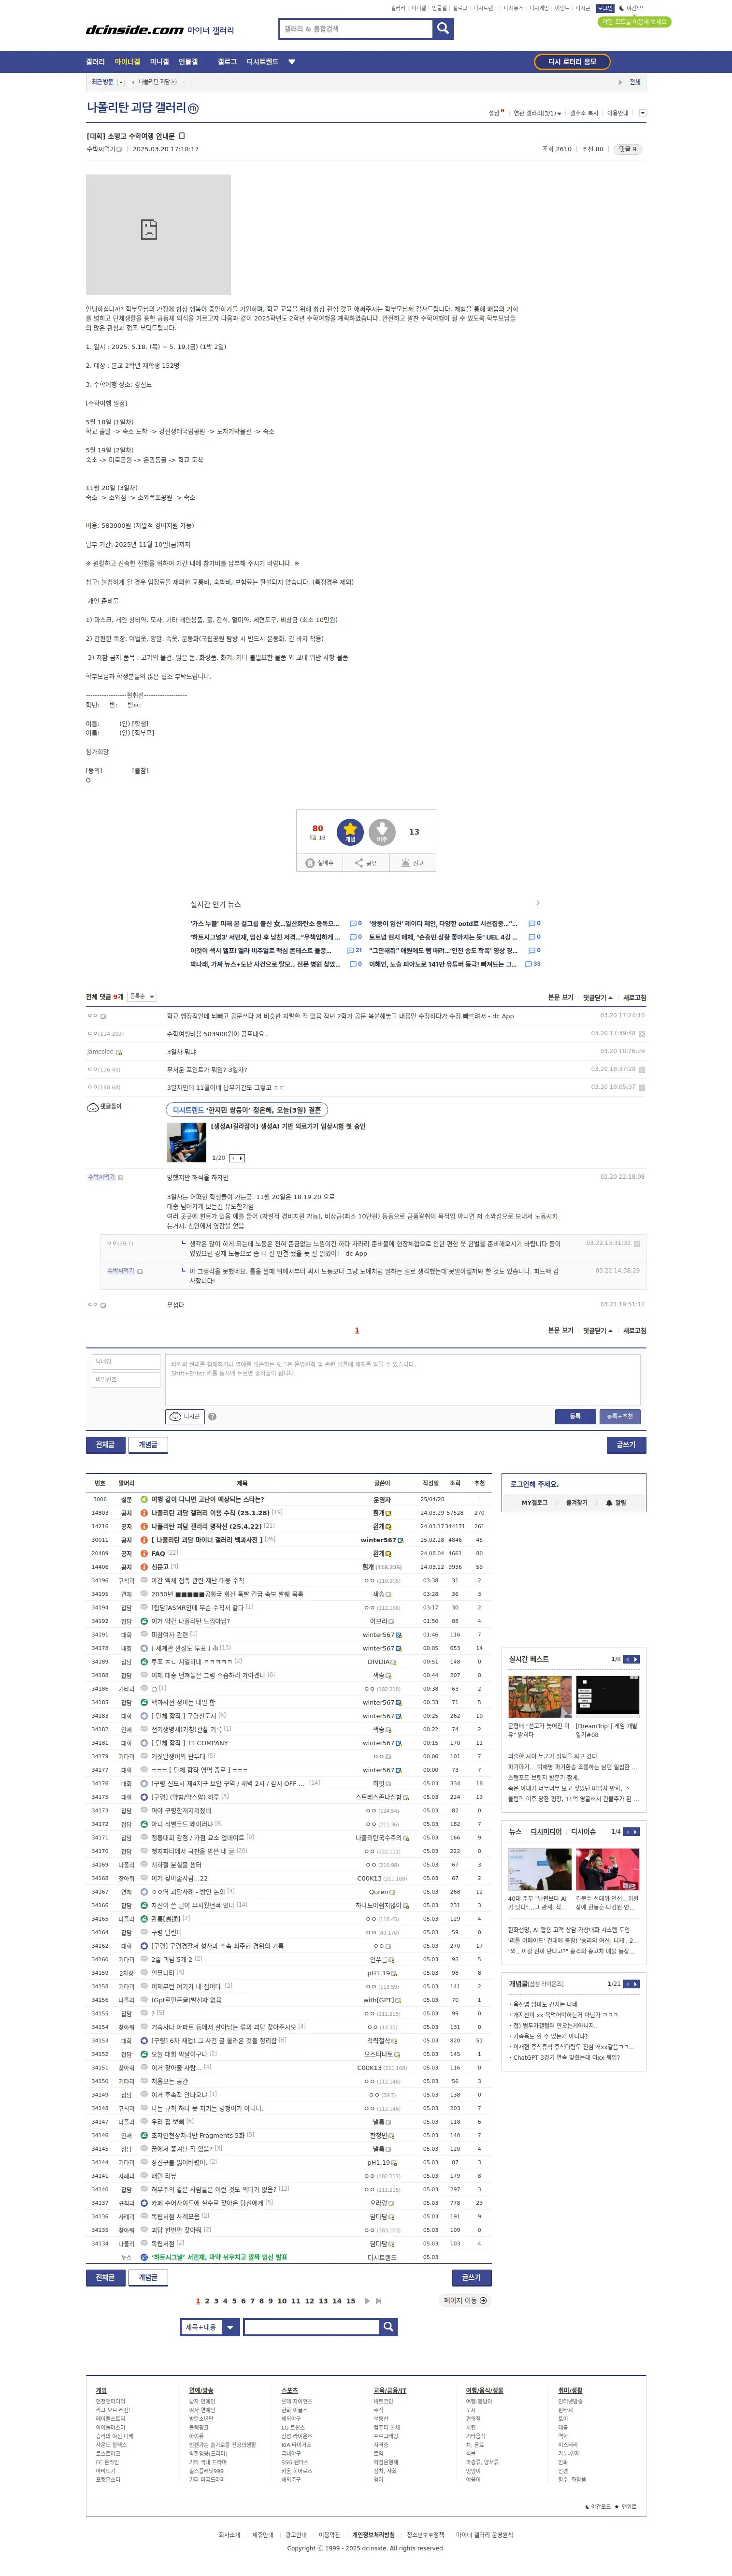Viewport: 732px width, 2576px height.
Task: Click the bottom search magnifier button
Action: click(x=388, y=2327)
